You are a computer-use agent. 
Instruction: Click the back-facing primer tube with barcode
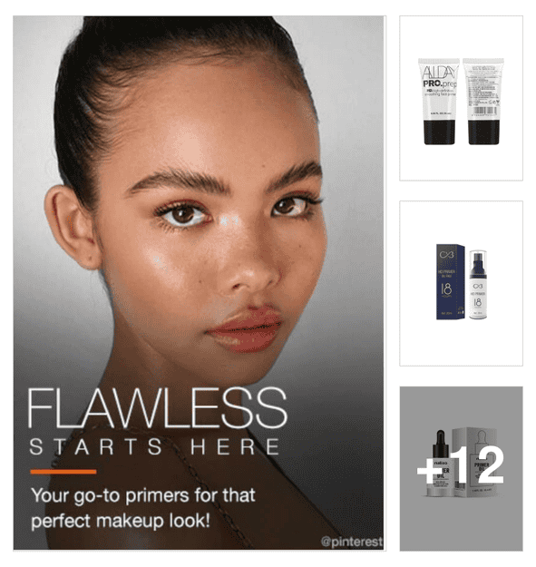[x=483, y=102]
